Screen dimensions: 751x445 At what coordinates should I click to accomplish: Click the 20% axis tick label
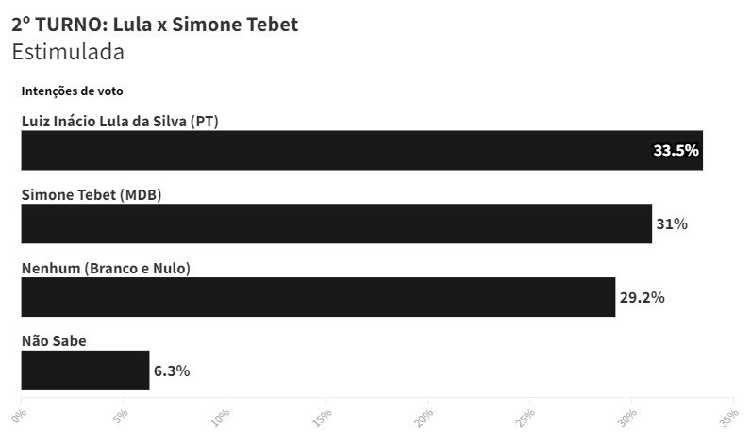click(x=424, y=418)
